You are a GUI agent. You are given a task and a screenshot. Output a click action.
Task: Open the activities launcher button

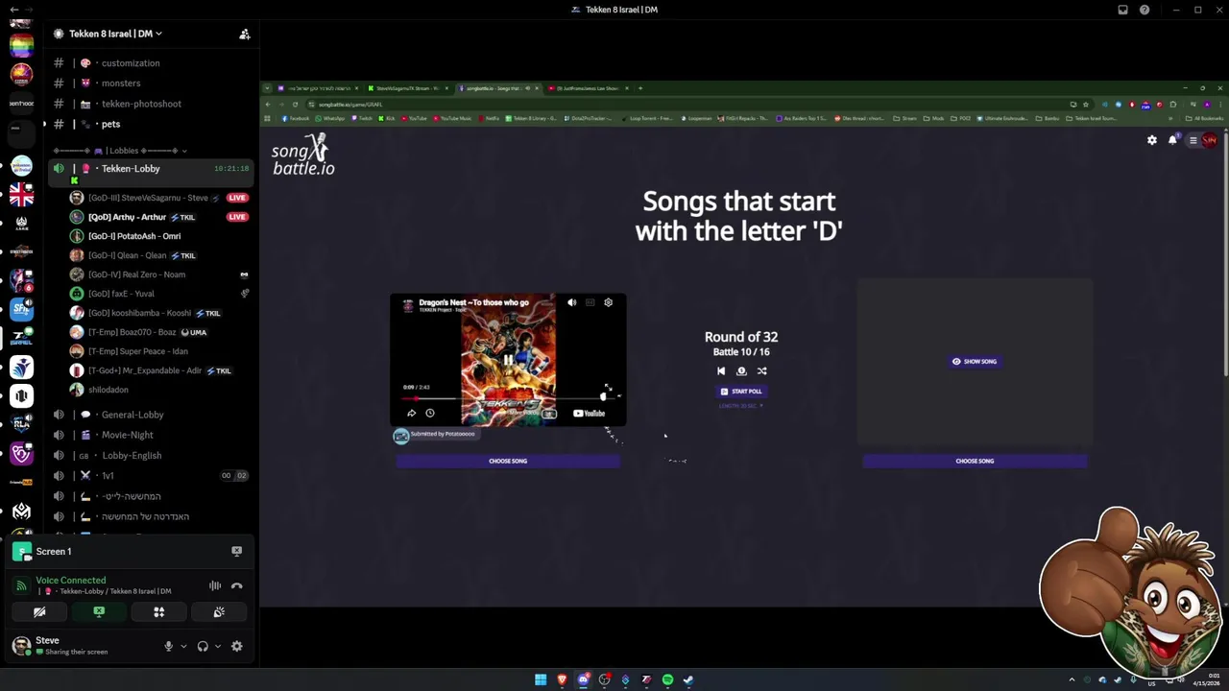tap(159, 612)
